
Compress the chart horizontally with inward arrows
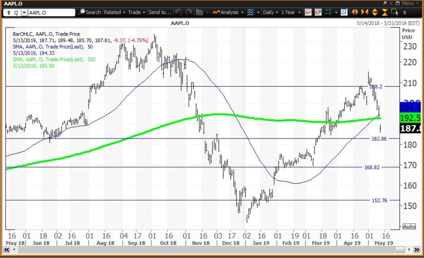[365, 12]
